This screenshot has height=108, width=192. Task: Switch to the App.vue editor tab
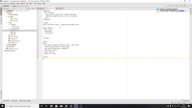50,8
